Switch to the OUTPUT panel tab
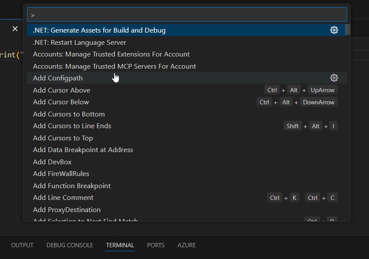Viewport: 369px width, 259px height. (22, 245)
